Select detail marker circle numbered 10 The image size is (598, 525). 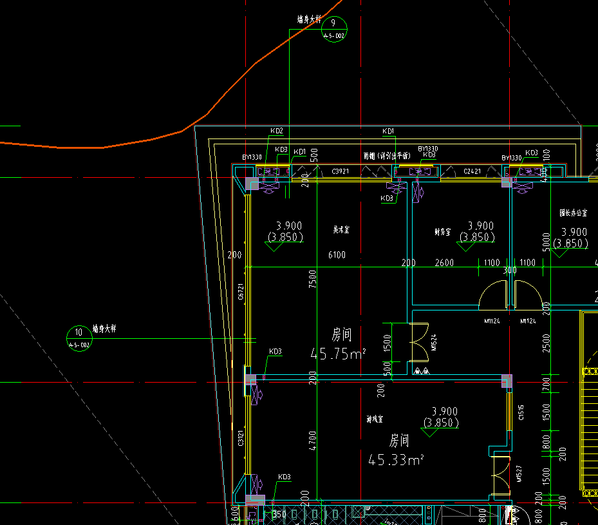pyautogui.click(x=79, y=338)
